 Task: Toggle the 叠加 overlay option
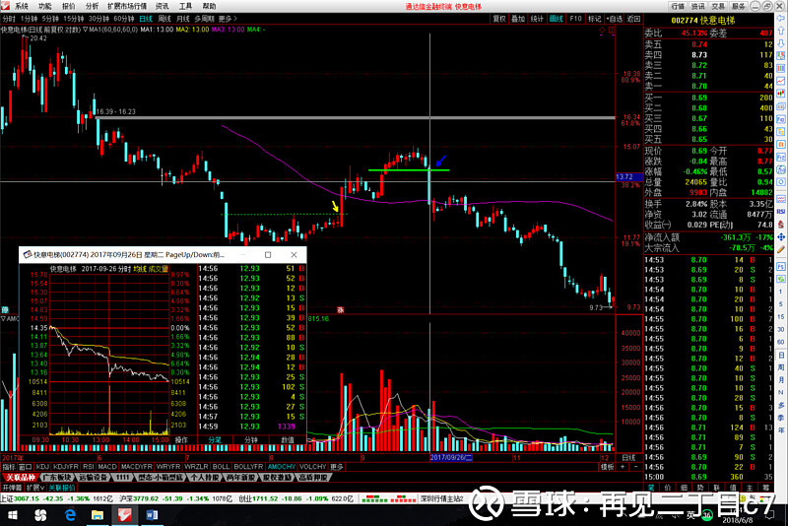point(518,18)
